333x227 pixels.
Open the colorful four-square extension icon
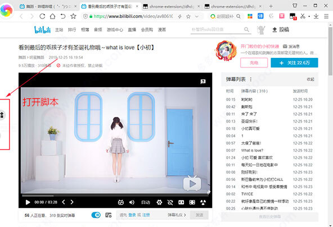[250, 16]
